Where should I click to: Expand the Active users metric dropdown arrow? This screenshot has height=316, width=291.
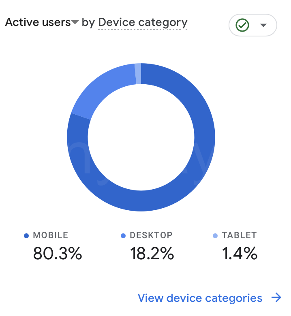[x=75, y=22]
